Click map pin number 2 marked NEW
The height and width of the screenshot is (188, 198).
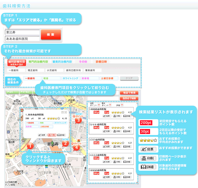[x=65, y=144]
